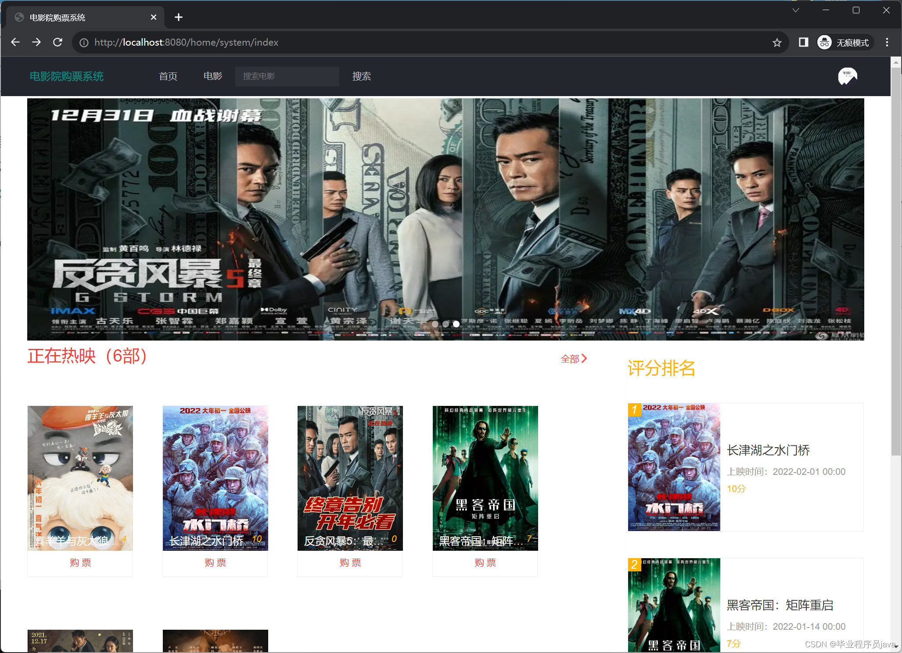Image resolution: width=902 pixels, height=653 pixels.
Task: Open a new browser tab
Action: [178, 17]
